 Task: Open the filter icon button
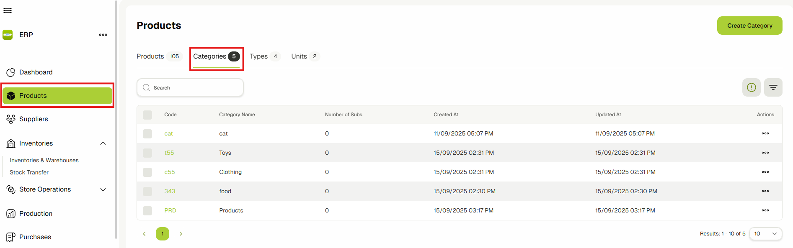click(x=773, y=87)
